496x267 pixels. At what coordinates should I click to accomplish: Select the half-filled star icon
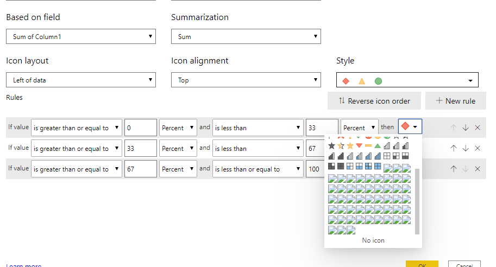pos(341,145)
